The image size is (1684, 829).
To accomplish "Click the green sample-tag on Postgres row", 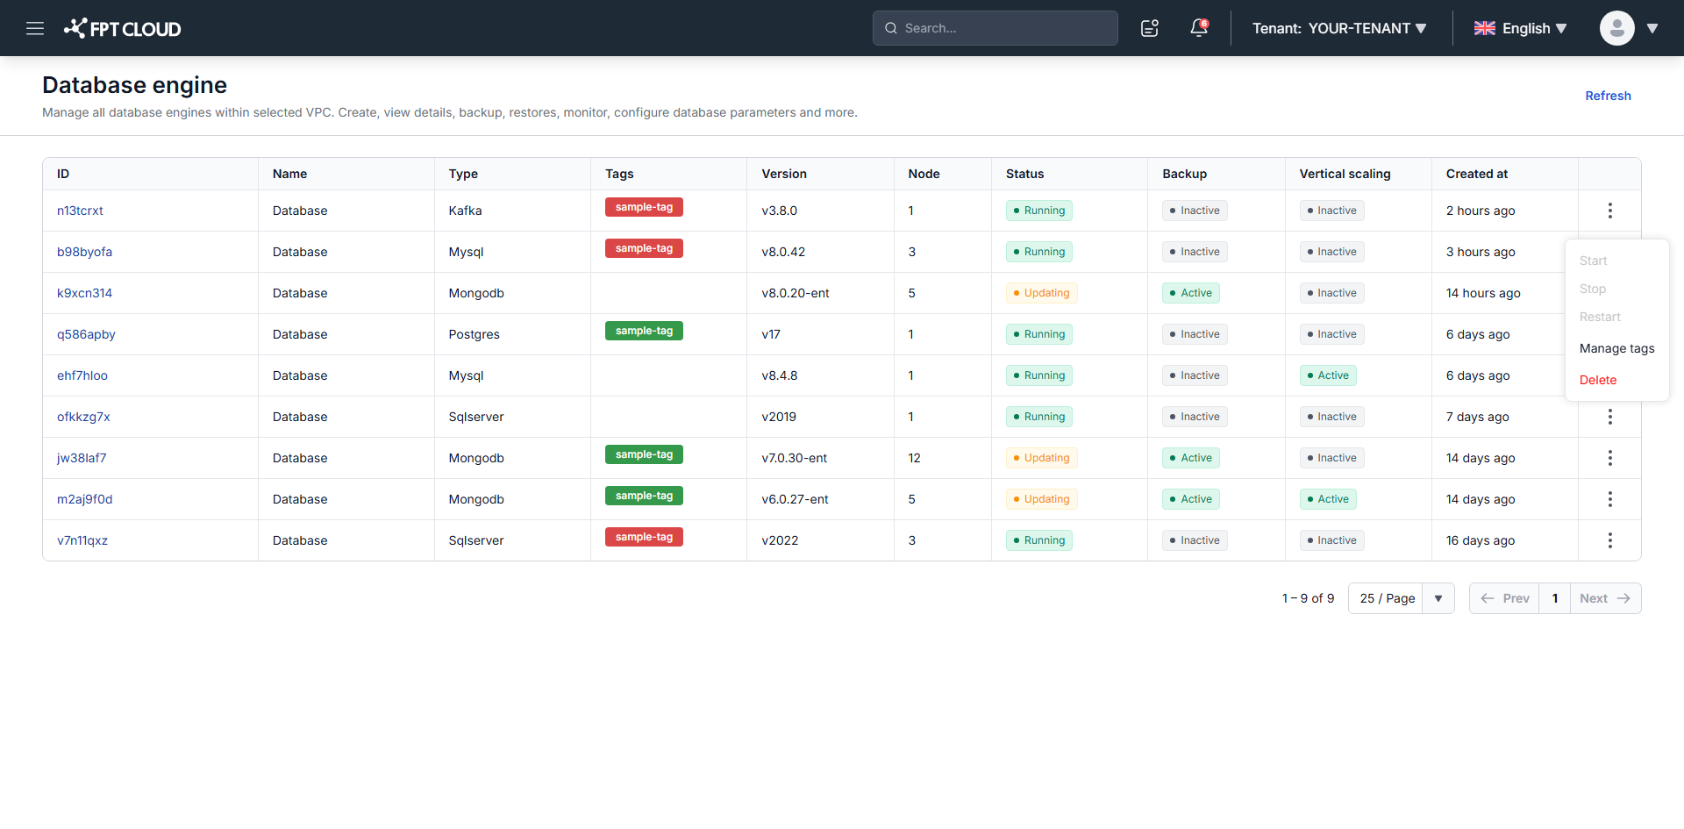I will click(x=644, y=331).
